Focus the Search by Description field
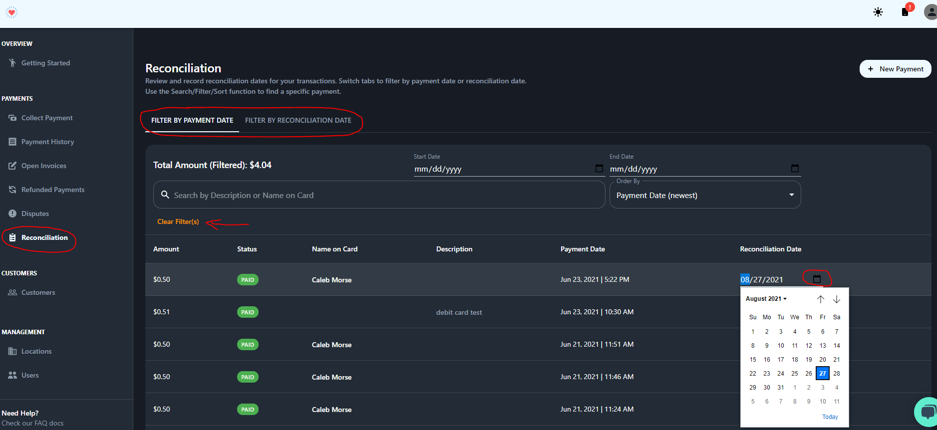This screenshot has width=937, height=430. [384, 195]
